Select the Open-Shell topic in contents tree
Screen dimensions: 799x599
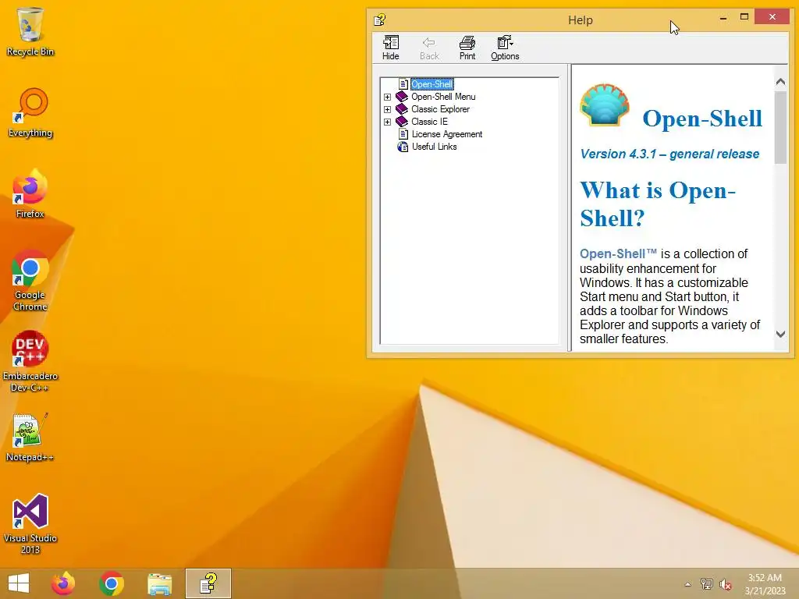(431, 84)
